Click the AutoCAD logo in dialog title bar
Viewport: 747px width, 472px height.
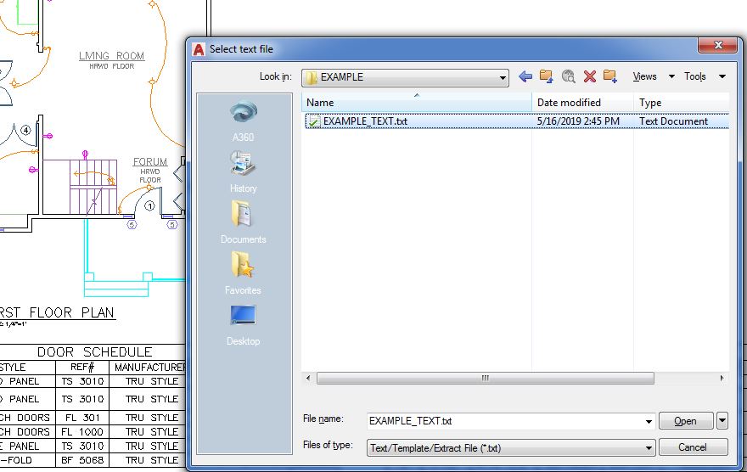point(199,49)
